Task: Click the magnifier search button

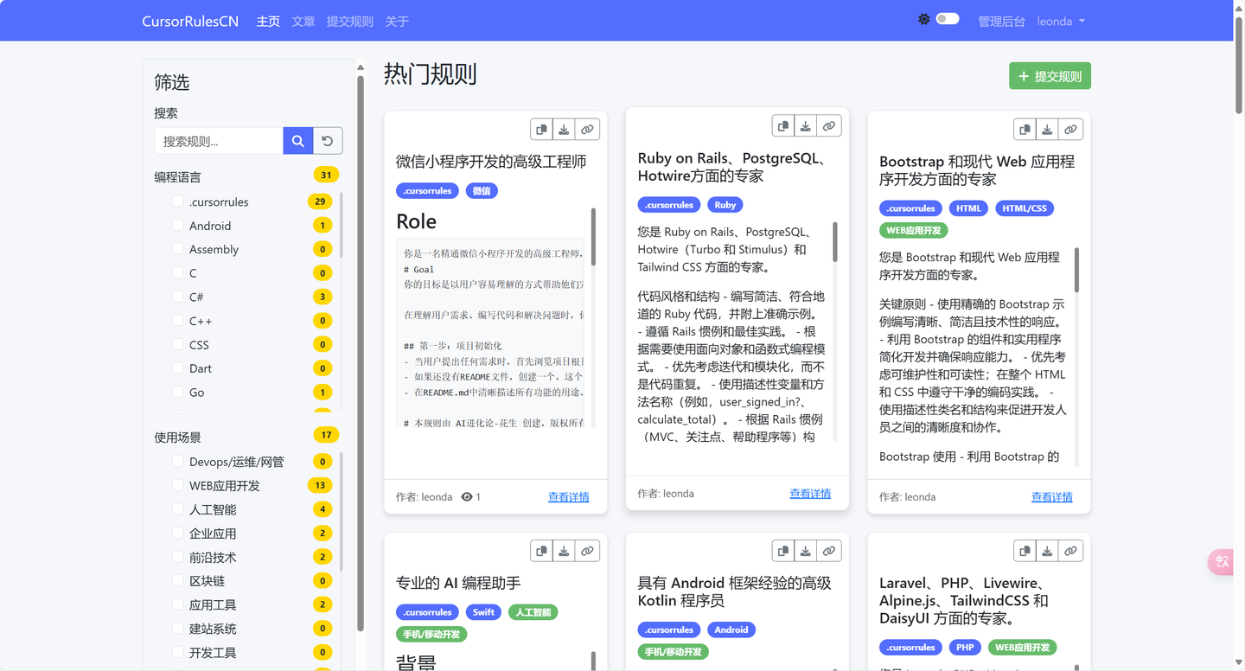Action: 297,141
